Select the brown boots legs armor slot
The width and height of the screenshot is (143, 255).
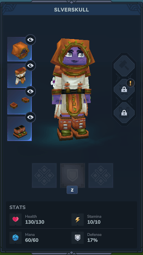pyautogui.click(x=20, y=129)
